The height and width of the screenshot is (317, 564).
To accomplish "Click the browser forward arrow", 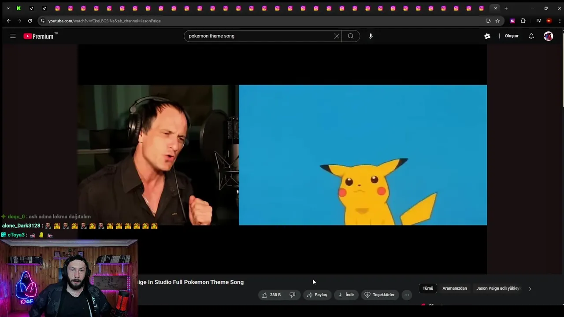I will 19,21.
